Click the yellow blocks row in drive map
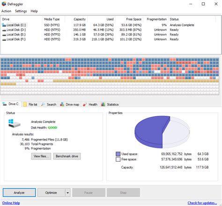222x206 pixels. pos(136,81)
